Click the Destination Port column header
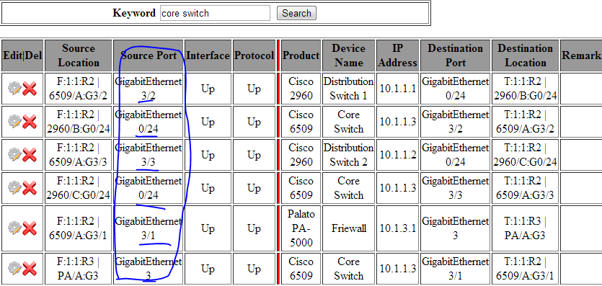The width and height of the screenshot is (602, 286). pos(455,55)
